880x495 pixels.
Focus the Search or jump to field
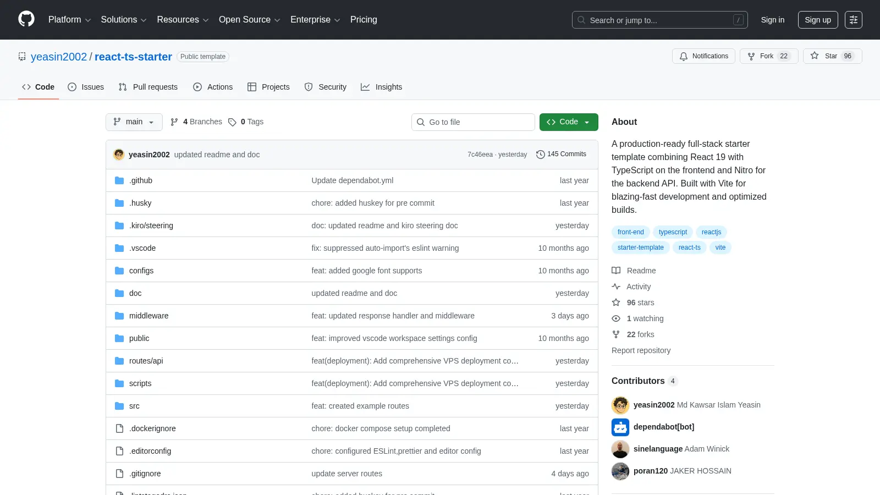coord(660,20)
